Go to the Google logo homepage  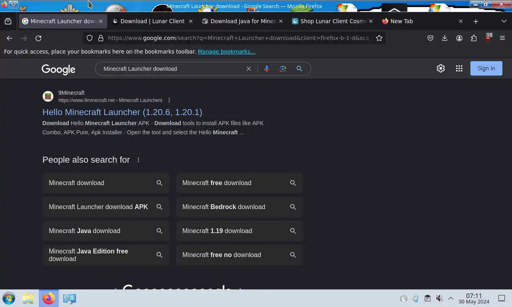coord(58,69)
